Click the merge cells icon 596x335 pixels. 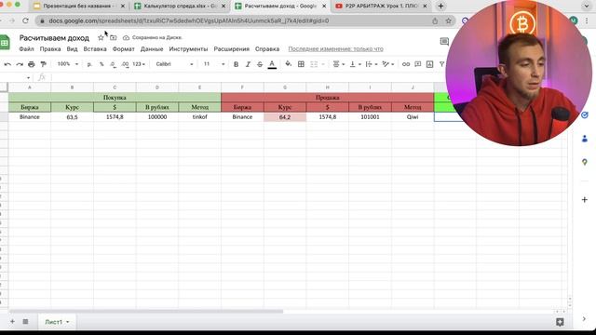314,64
